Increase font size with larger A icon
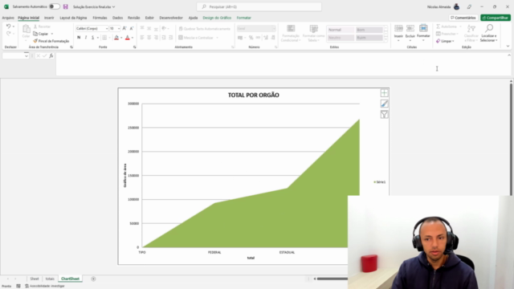This screenshot has width=514, height=289. point(124,29)
